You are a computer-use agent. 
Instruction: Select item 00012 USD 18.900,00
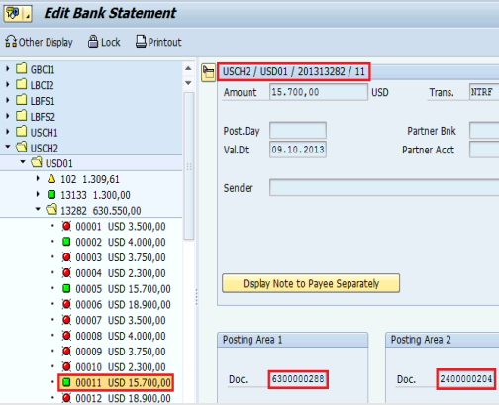pos(124,398)
